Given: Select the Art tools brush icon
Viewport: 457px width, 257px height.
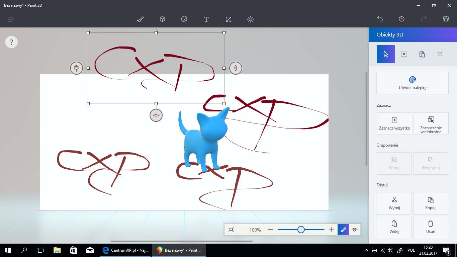Looking at the screenshot, I should (140, 19).
